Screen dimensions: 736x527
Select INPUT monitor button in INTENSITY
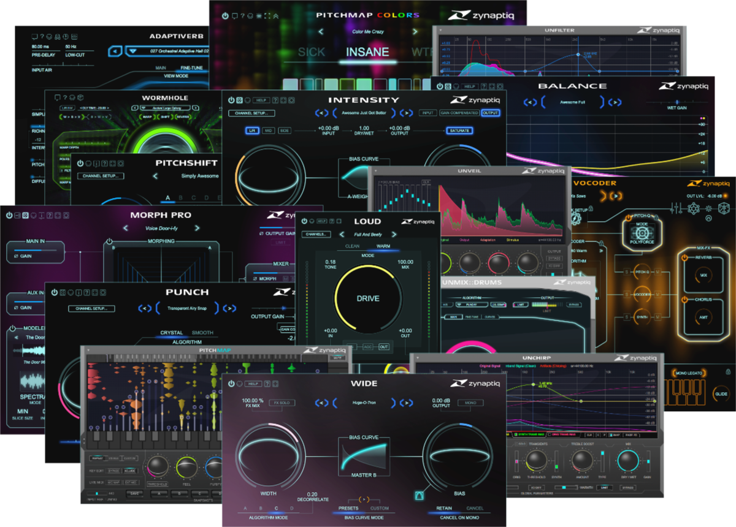click(427, 113)
